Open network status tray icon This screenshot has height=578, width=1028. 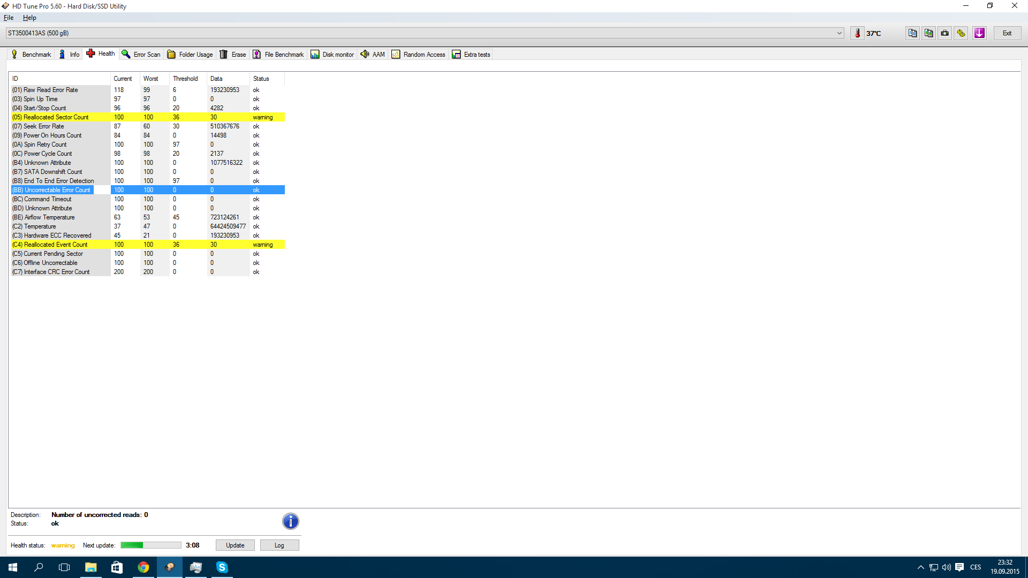933,567
